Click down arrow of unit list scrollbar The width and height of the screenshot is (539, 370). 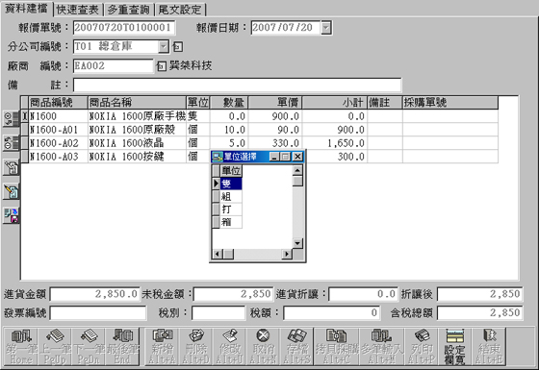click(x=297, y=243)
